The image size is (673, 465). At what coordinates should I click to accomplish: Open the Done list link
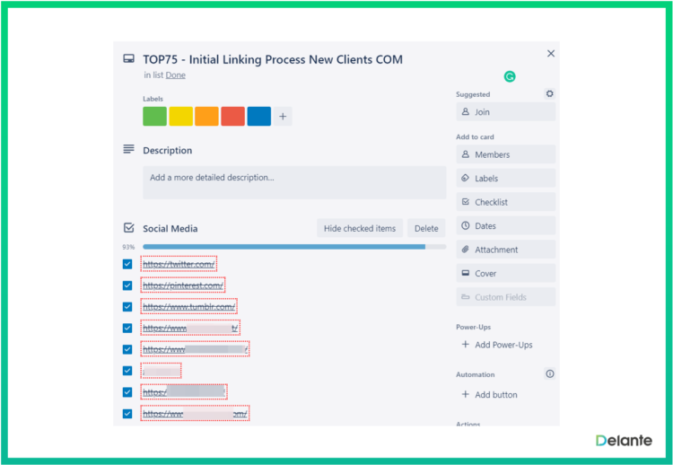[176, 75]
